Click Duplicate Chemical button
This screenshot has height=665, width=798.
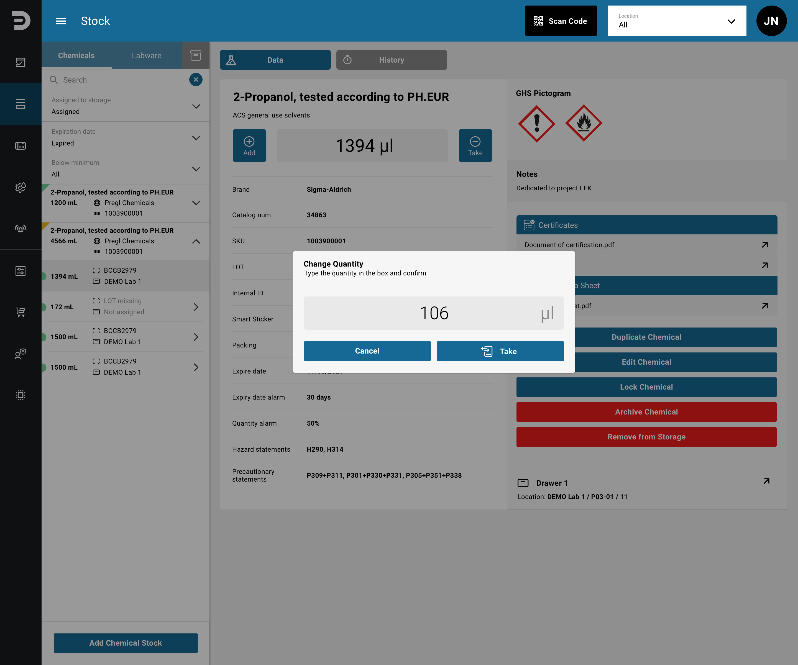(x=646, y=337)
